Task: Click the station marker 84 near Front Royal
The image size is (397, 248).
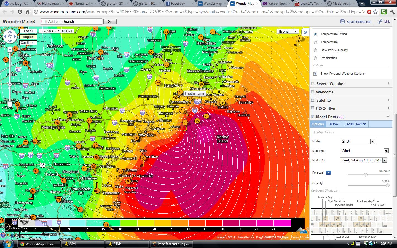Action: 33,191
